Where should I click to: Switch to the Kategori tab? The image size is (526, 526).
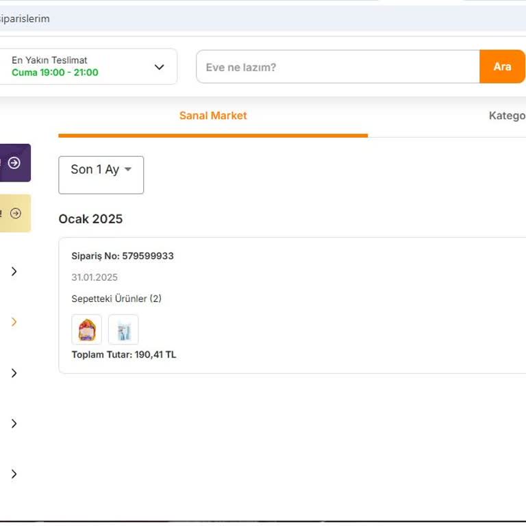point(507,116)
